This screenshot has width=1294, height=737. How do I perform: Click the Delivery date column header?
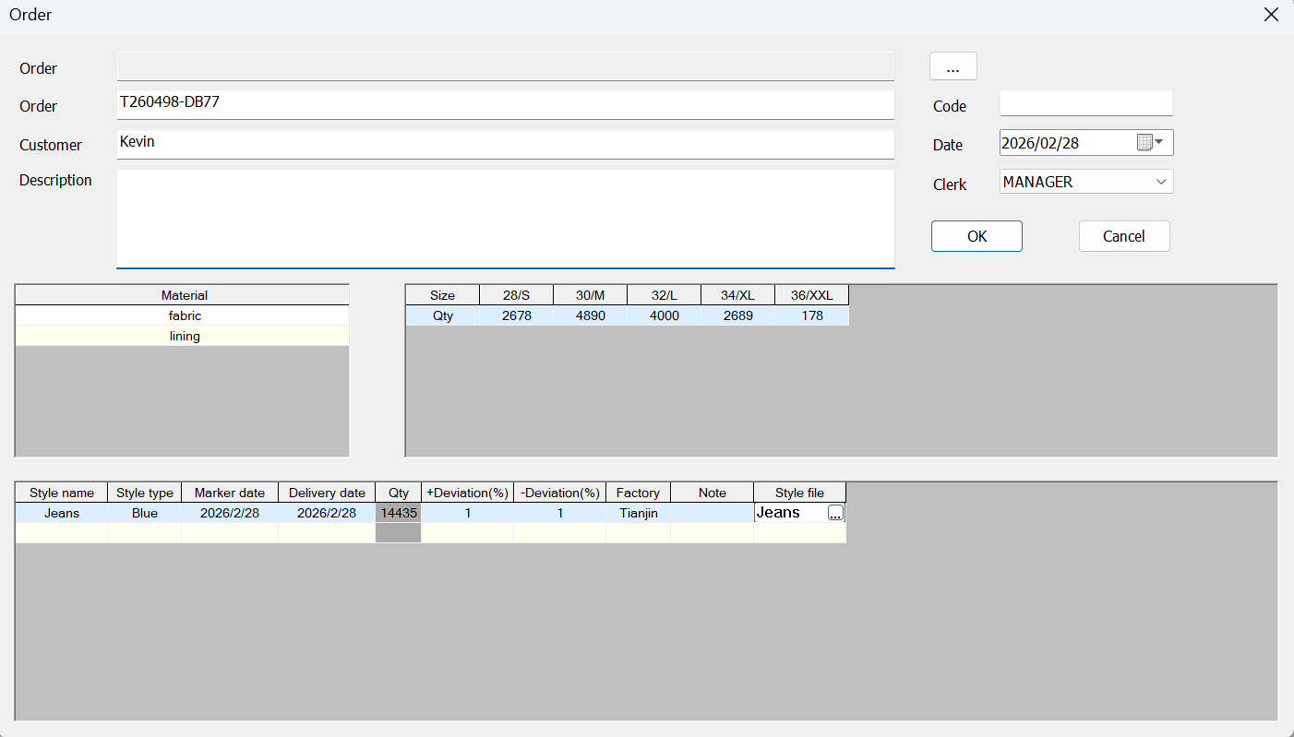pyautogui.click(x=327, y=493)
